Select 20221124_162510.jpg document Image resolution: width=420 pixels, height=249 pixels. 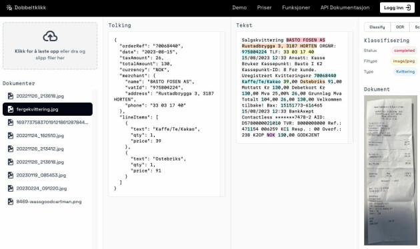[48, 136]
